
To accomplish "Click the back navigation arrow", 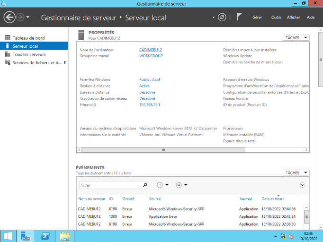I will 9,17.
